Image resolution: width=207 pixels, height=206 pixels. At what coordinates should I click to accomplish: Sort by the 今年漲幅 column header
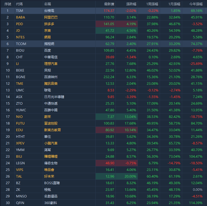click(196, 4)
